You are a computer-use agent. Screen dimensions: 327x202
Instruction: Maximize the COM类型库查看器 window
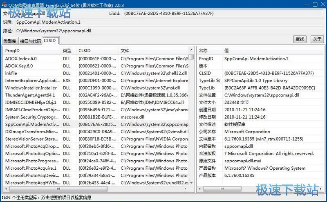(315, 4)
